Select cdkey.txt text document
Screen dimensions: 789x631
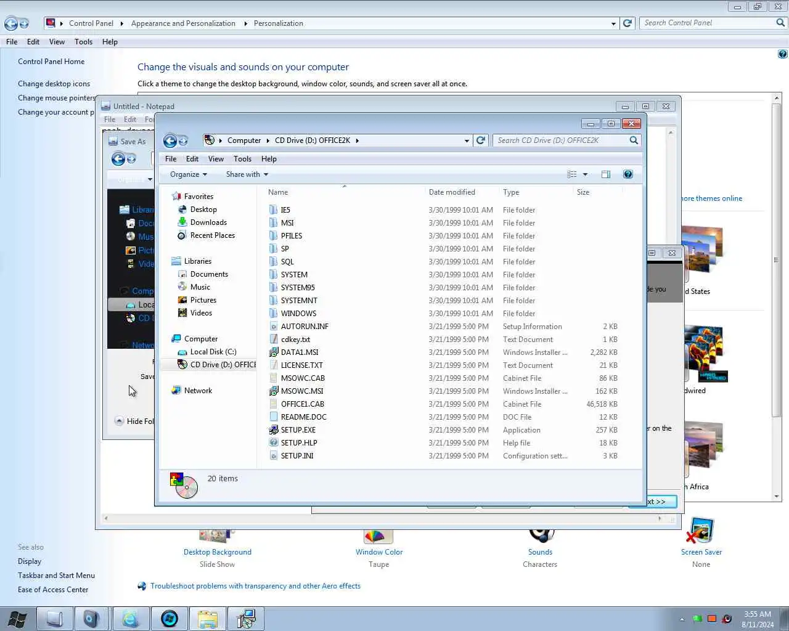pyautogui.click(x=295, y=340)
